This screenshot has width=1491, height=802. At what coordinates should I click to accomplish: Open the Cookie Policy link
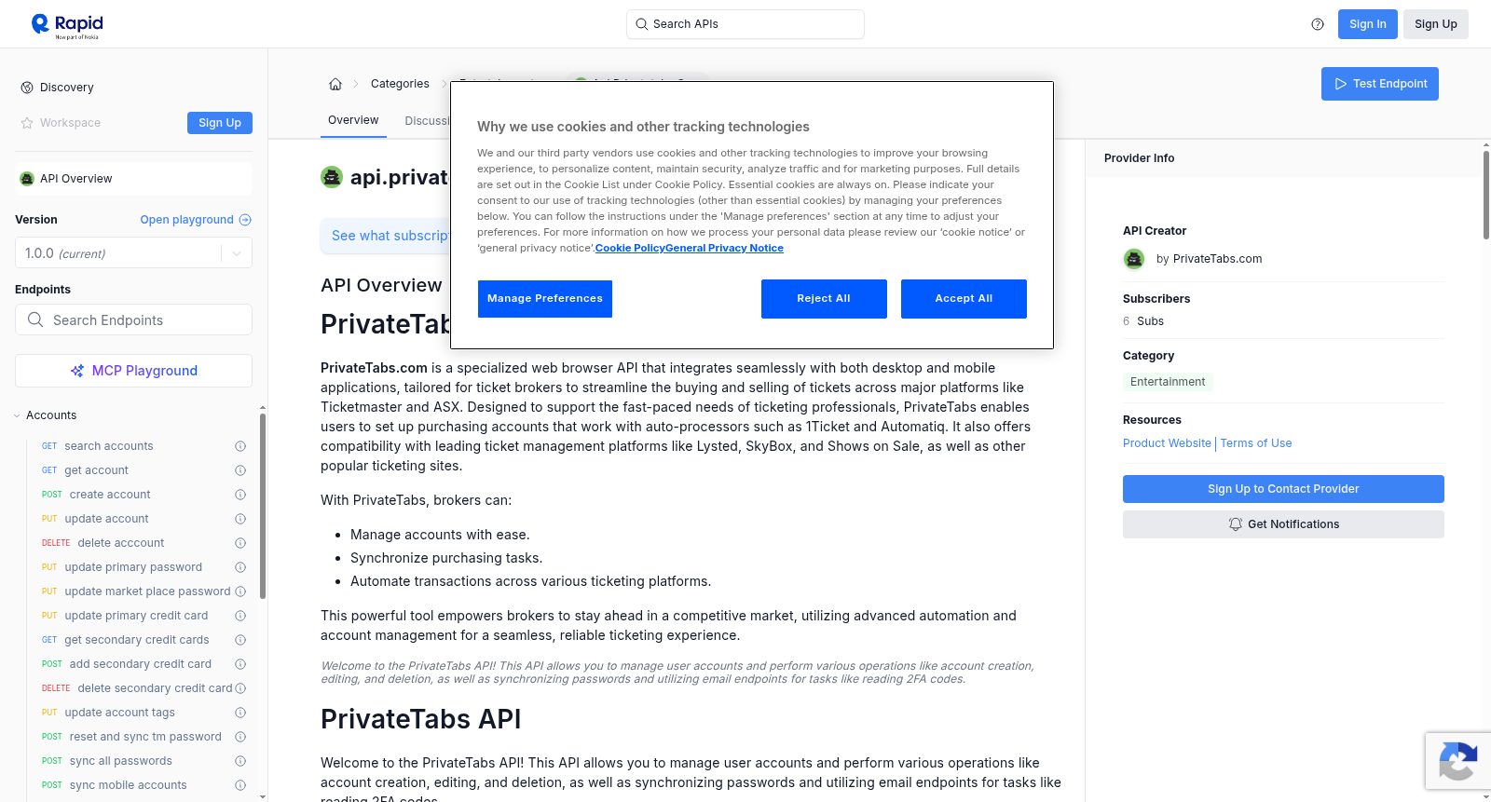[630, 249]
